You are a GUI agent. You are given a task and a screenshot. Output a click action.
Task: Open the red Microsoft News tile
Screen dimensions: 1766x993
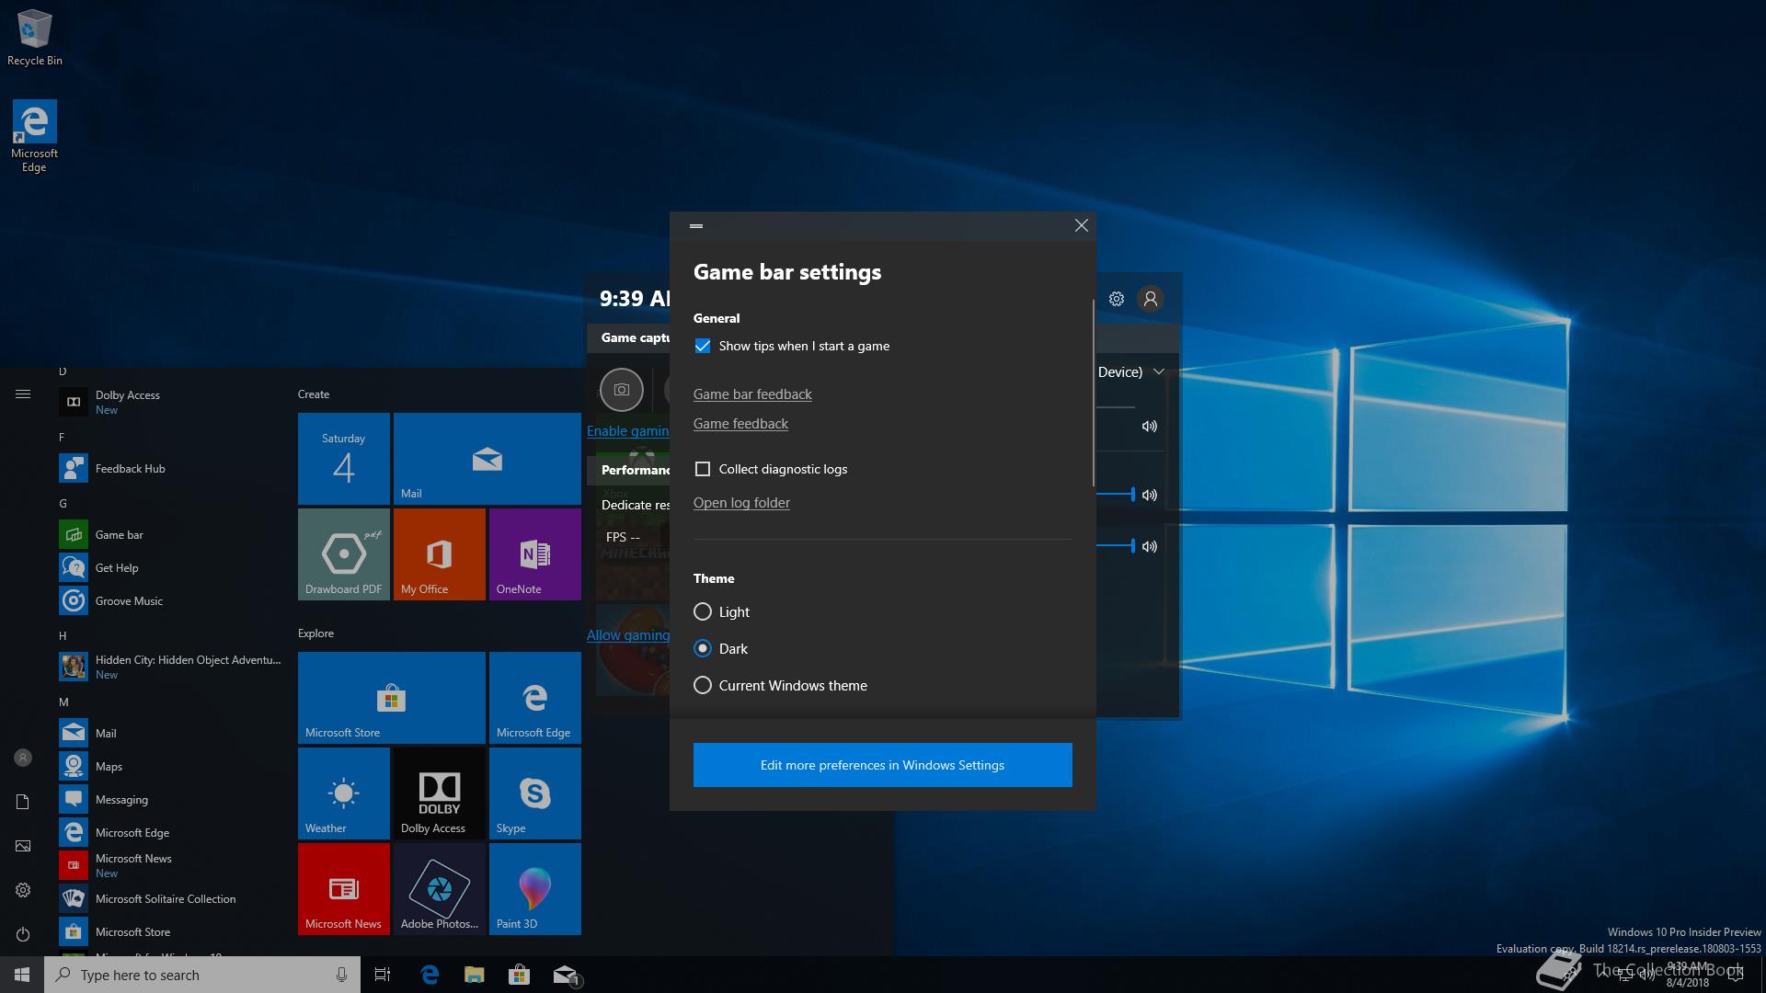click(x=343, y=888)
